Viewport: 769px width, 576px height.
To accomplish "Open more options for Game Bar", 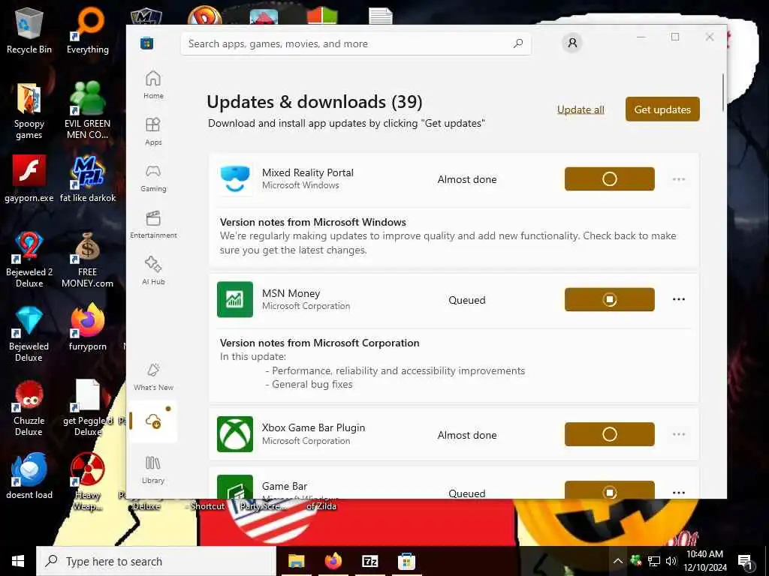I will pyautogui.click(x=679, y=493).
